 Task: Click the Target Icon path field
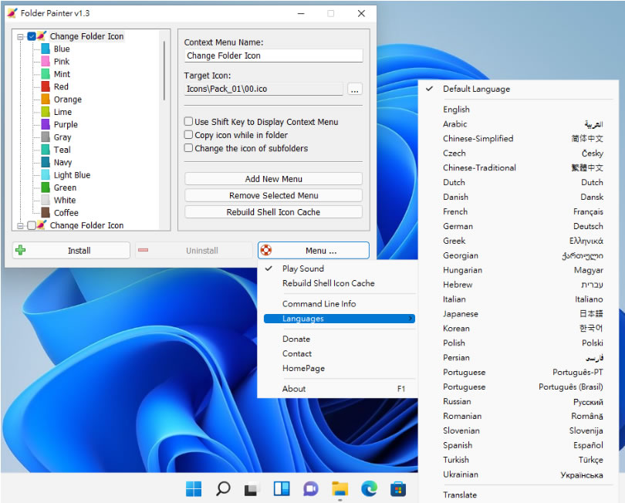click(x=263, y=89)
